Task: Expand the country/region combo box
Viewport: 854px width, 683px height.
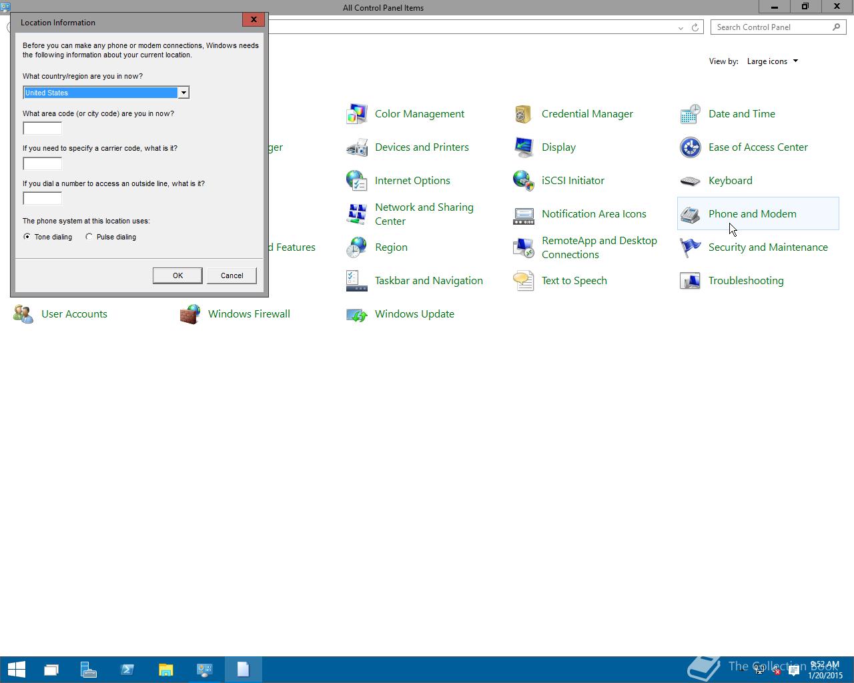Action: coord(183,93)
